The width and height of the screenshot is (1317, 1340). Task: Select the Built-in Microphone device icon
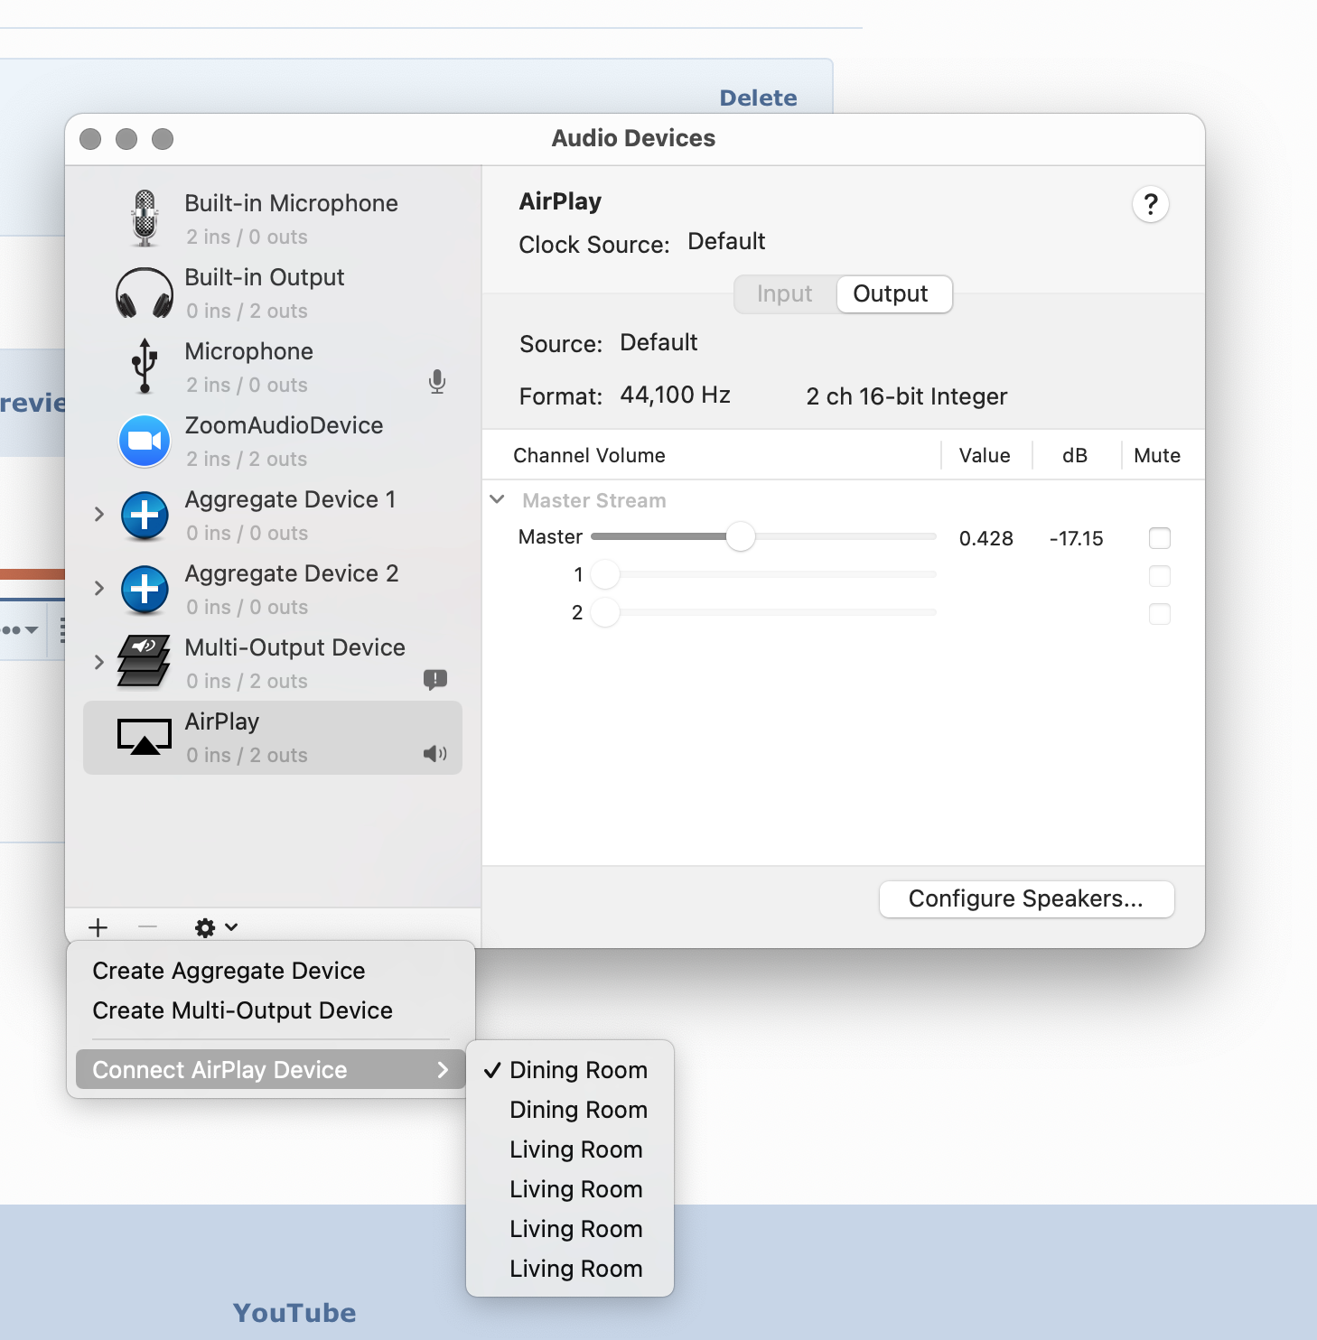145,219
